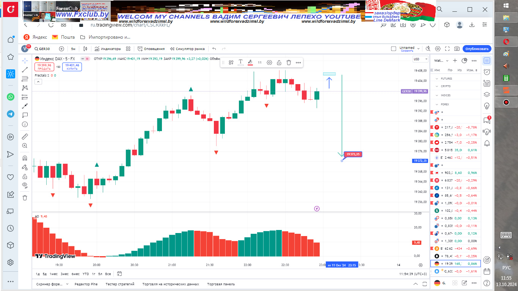Viewport: 518px width, 291px height.
Task: Toggle stay in drawing mode
Action: [25, 167]
